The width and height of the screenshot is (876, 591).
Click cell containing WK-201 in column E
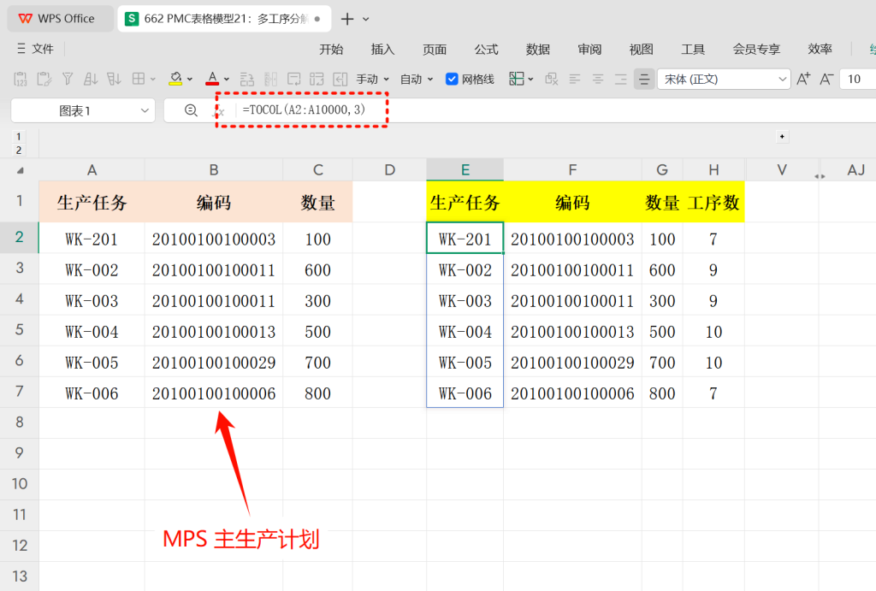(x=465, y=239)
